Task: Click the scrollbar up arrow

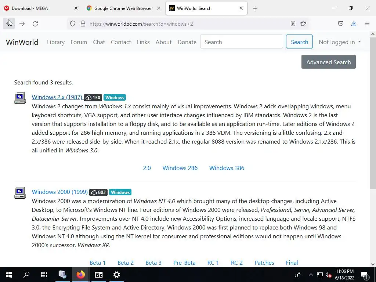Action: pos(373,34)
